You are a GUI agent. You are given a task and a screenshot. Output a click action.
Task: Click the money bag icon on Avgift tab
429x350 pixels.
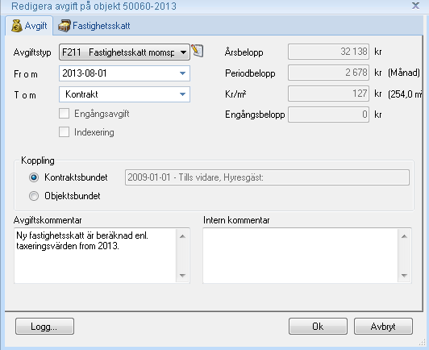click(x=17, y=26)
